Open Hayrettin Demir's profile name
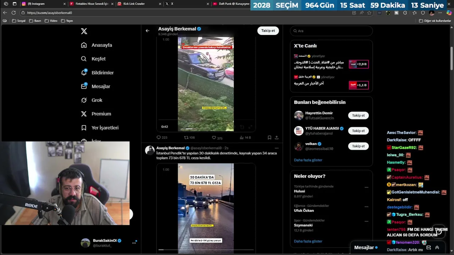This screenshot has width=454, height=255. coord(319,113)
